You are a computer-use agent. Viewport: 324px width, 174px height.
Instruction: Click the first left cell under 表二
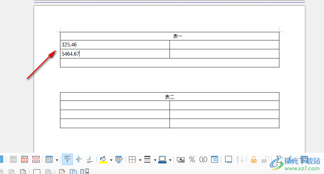click(115, 105)
